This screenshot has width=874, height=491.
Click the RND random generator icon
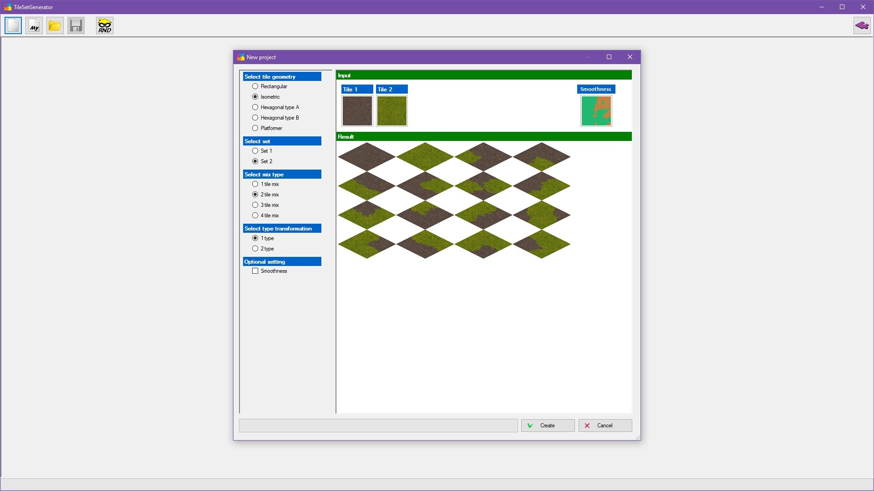tap(105, 25)
